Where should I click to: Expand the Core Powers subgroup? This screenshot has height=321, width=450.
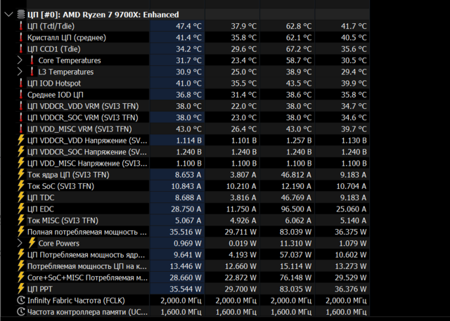pos(20,243)
